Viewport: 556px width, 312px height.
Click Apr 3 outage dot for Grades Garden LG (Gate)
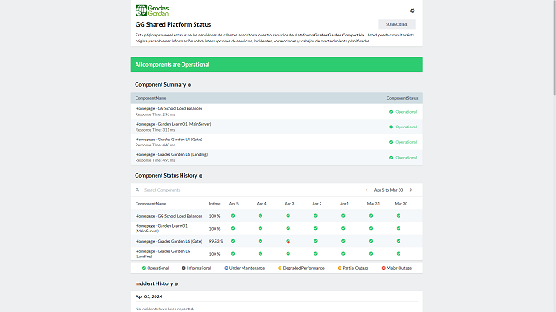(288, 241)
